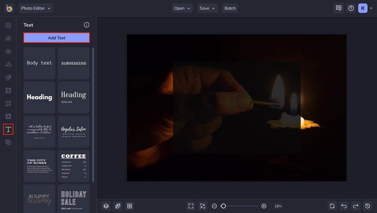Click the reset rotate arrows icon
The image size is (377, 213).
click(332, 206)
